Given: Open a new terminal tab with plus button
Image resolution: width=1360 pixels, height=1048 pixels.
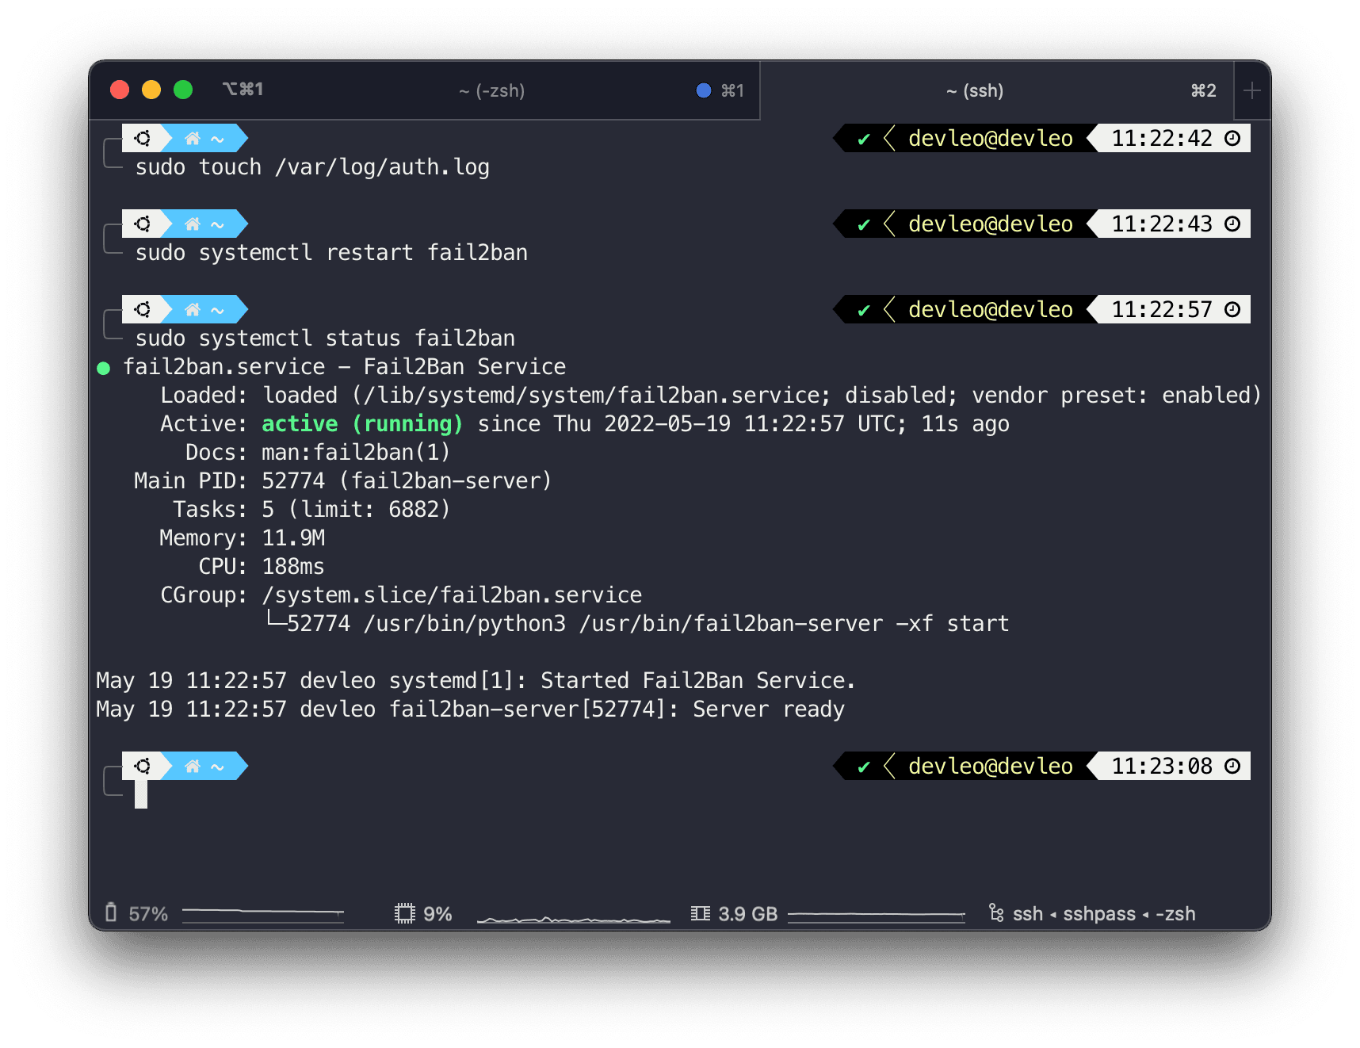Looking at the screenshot, I should click(x=1252, y=90).
